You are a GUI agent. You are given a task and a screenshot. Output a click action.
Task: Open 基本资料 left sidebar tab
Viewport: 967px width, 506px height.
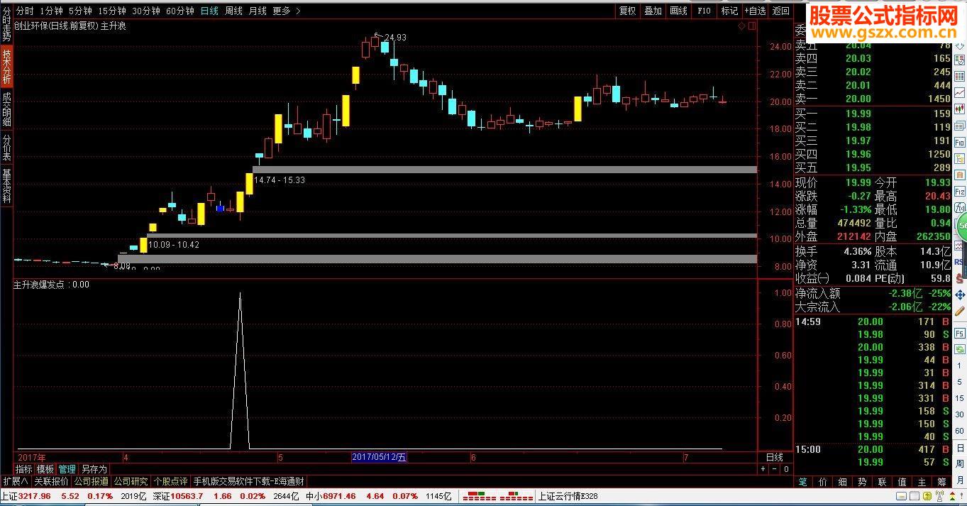point(6,185)
